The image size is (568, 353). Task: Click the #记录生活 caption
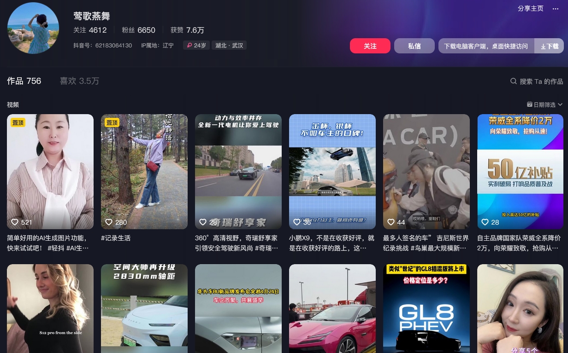tap(116, 238)
